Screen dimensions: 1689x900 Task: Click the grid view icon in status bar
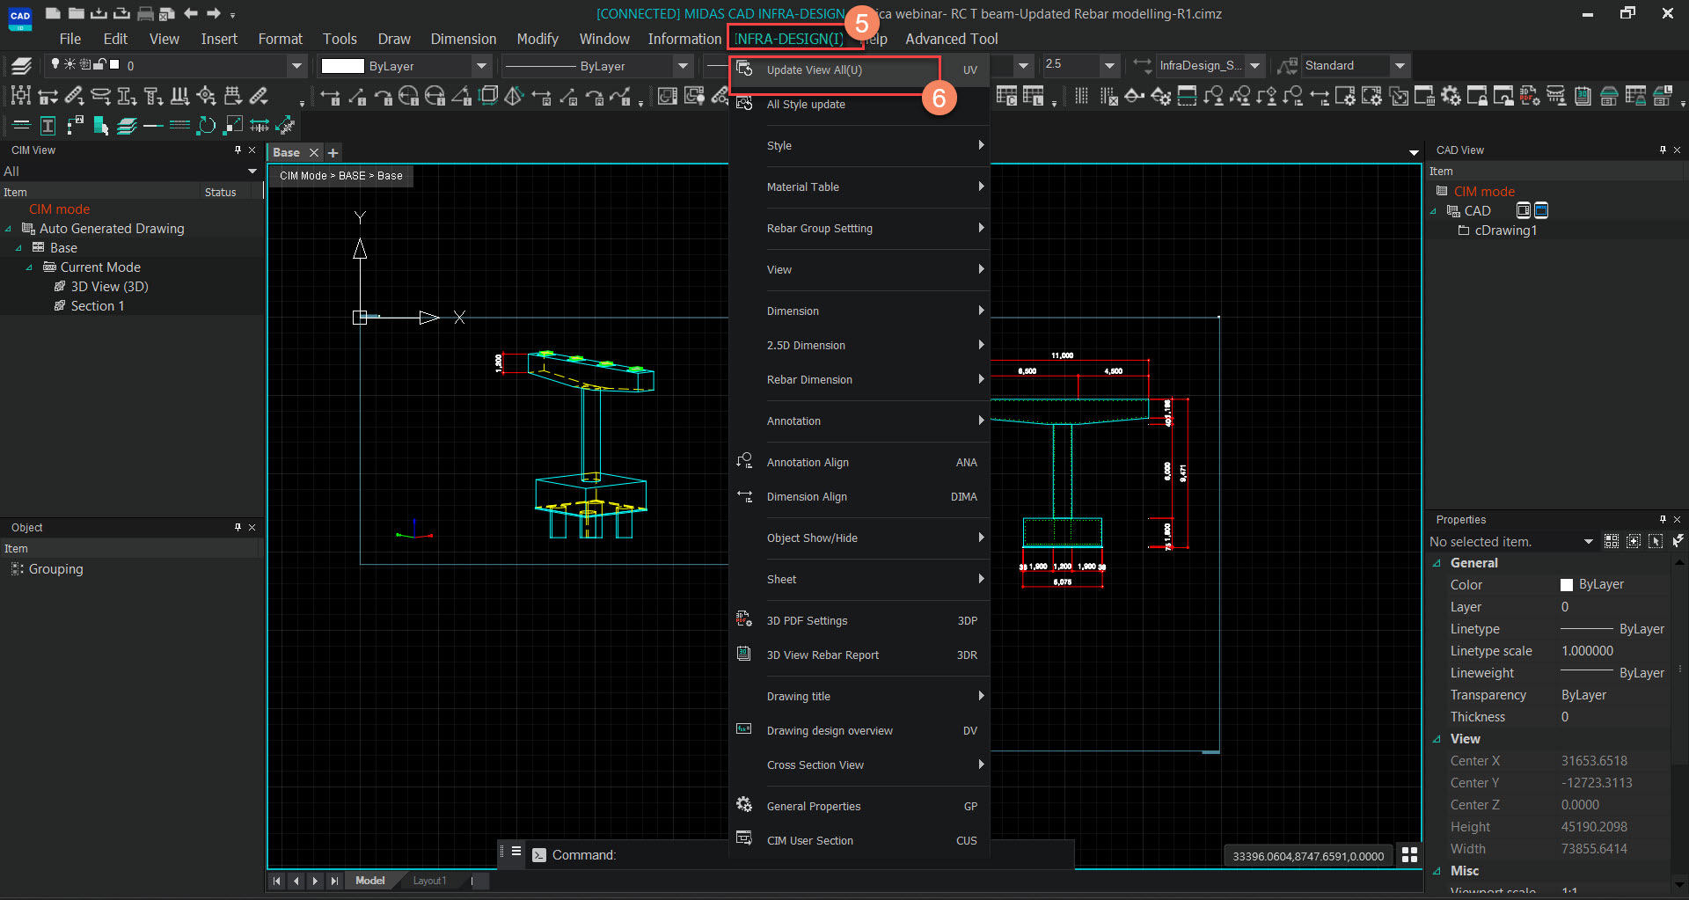(1409, 855)
